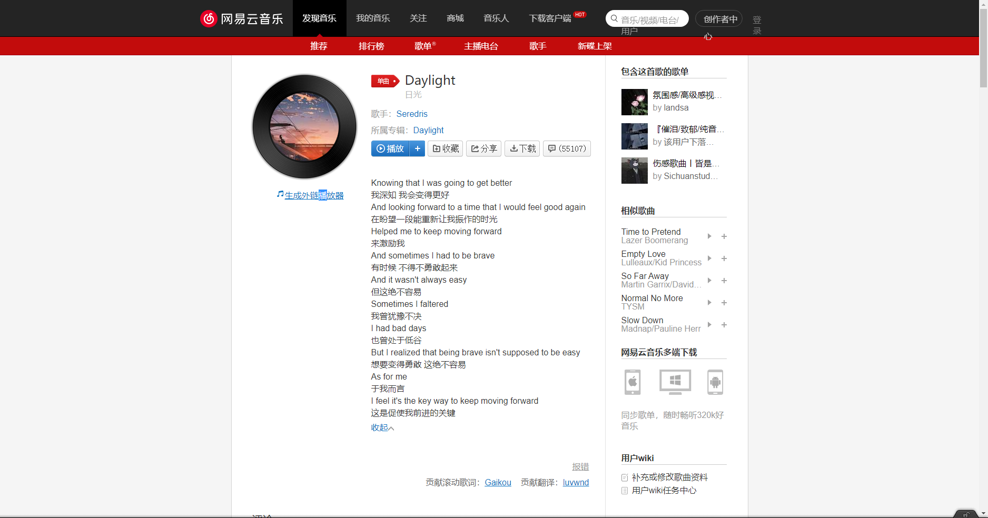The image size is (988, 518).
Task: Click the Daylight album cover disc
Action: [x=304, y=126]
